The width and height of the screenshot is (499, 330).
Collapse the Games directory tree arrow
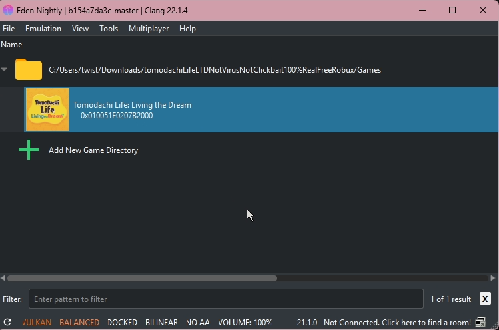tap(4, 69)
